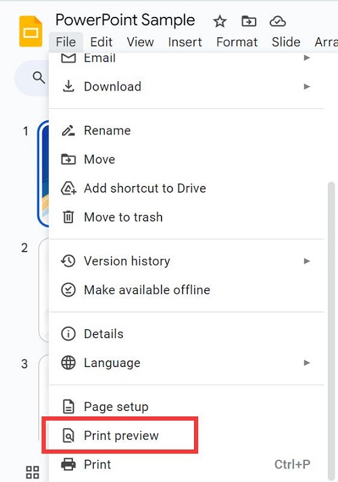Star the PowerPoint Sample presentation
This screenshot has height=482, width=338.
(220, 22)
